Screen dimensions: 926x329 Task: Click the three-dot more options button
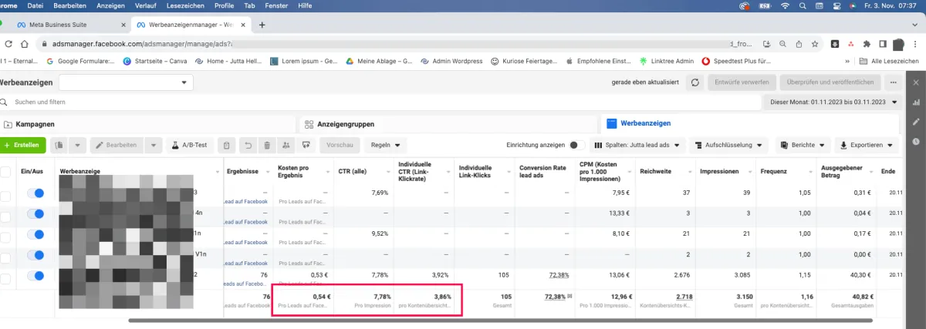click(x=894, y=82)
